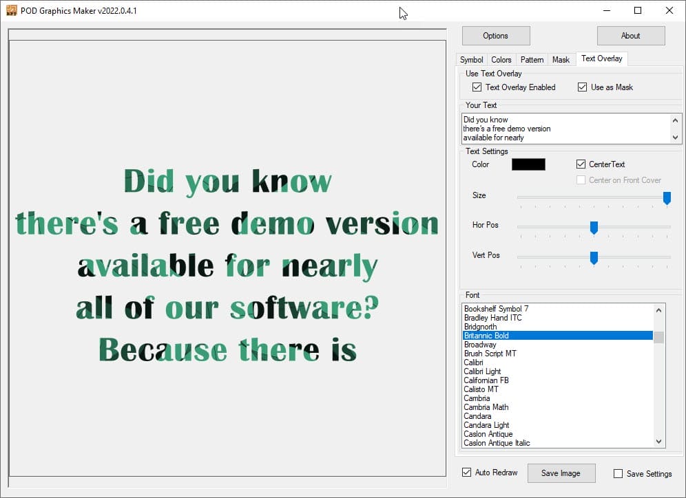This screenshot has width=686, height=498.
Task: Open the Colors tab
Action: (x=501, y=60)
